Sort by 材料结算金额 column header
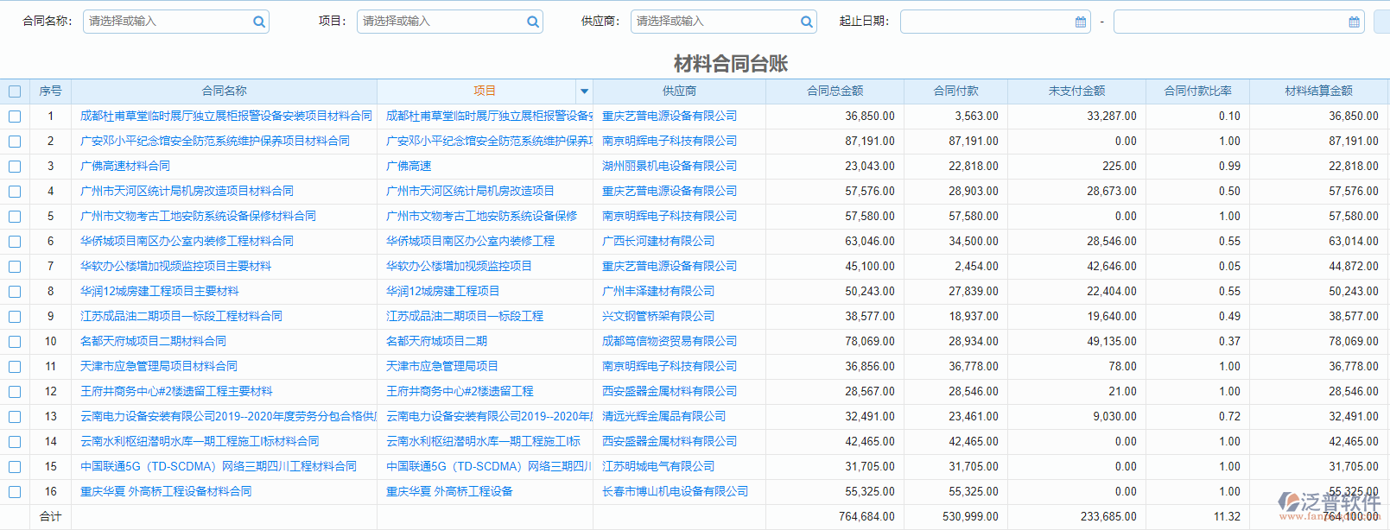Image resolution: width=1390 pixels, height=530 pixels. click(x=1318, y=91)
